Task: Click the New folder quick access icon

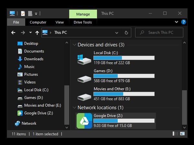Action: (x=30, y=14)
